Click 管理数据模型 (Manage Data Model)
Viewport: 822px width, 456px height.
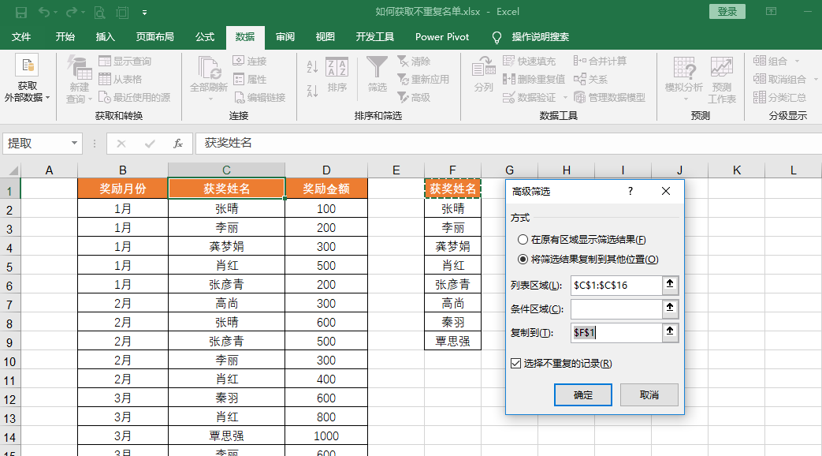pos(609,98)
